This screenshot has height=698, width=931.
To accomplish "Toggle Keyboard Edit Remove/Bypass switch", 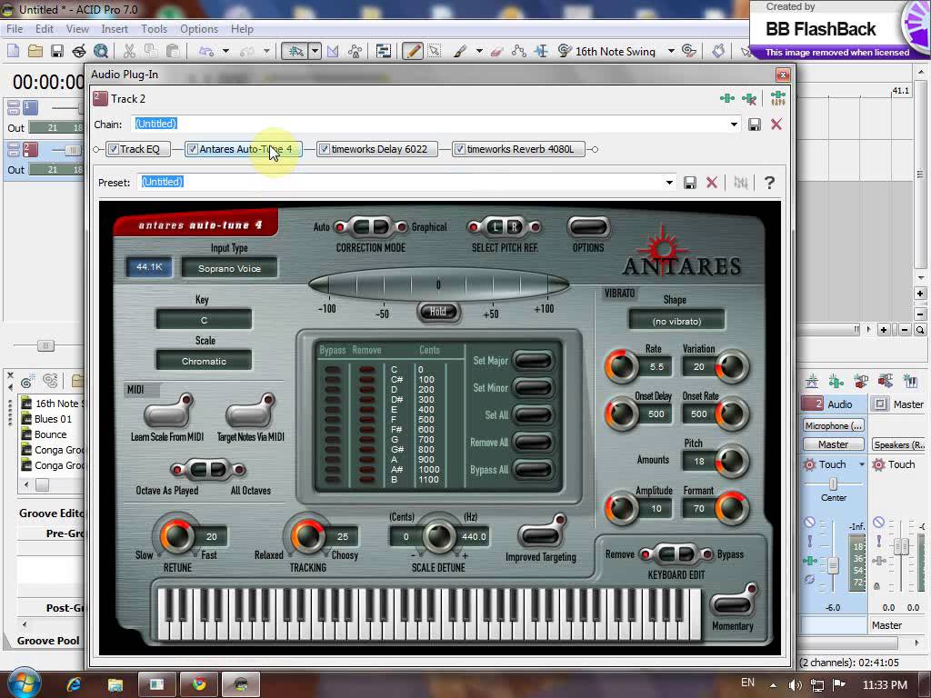I will pos(676,553).
